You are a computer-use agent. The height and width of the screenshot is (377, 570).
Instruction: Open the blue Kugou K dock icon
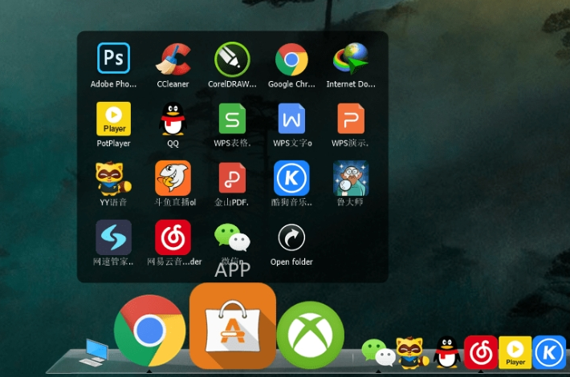(x=549, y=352)
